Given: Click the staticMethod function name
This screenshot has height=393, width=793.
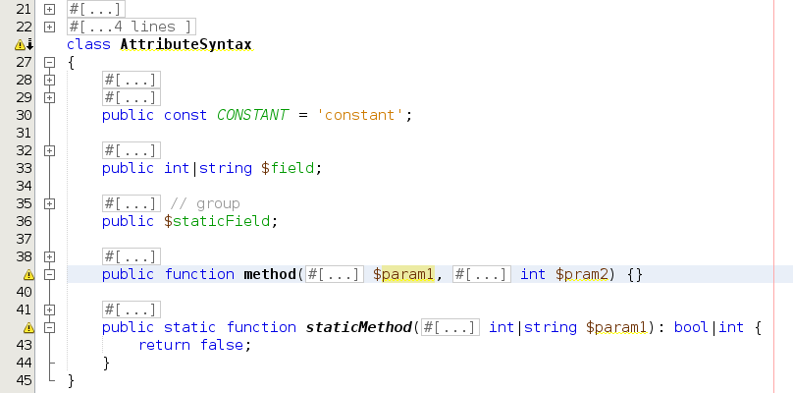Looking at the screenshot, I should pyautogui.click(x=358, y=328).
